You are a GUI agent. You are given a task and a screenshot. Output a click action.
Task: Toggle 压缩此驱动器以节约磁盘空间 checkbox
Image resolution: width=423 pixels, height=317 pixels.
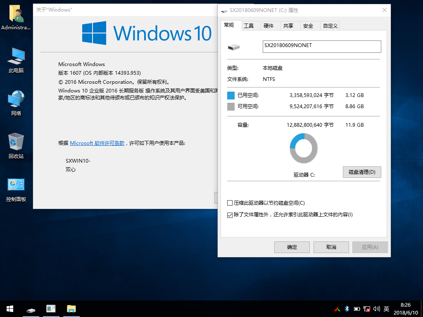[x=230, y=203]
